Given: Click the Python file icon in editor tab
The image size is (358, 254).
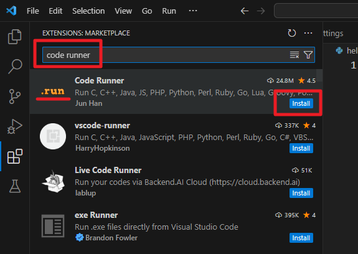Looking at the screenshot, I should tap(339, 50).
